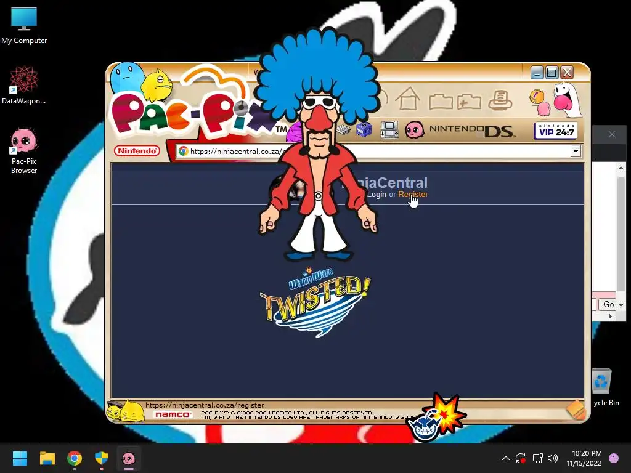Viewport: 631px width, 473px height.
Task: Click the Chrome icon in the address bar
Action: click(184, 152)
